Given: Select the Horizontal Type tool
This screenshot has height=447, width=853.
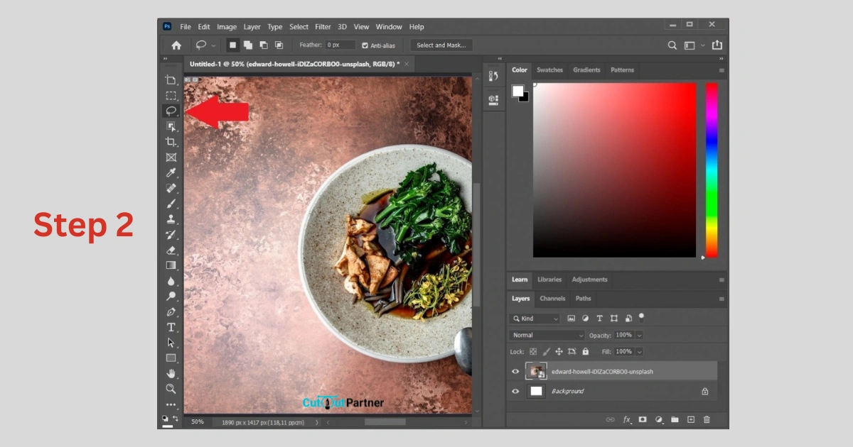Looking at the screenshot, I should click(x=171, y=327).
